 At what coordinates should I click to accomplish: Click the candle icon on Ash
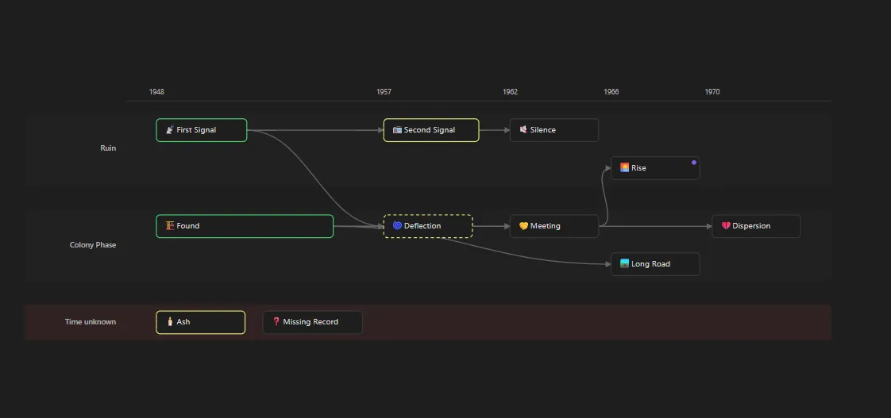[169, 321]
